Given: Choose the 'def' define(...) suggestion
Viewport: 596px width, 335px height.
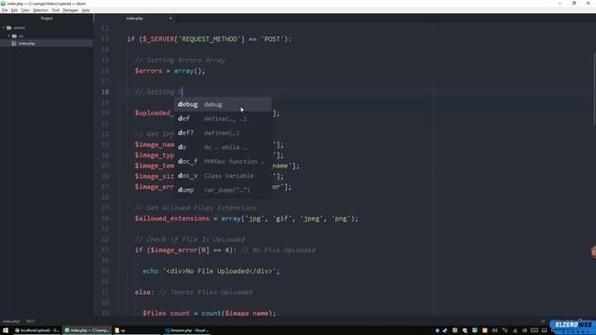Looking at the screenshot, I should pyautogui.click(x=223, y=118).
